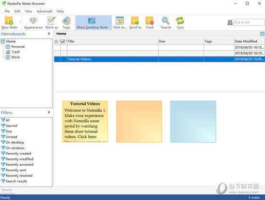Apply the Search results filter

pyautogui.click(x=16, y=181)
